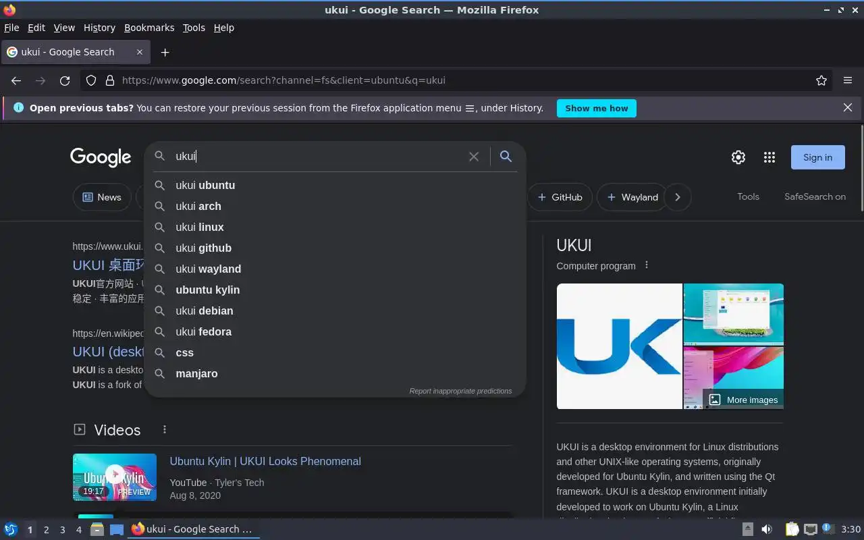Choose the 'manjaro' suggestion
Viewport: 864px width, 540px height.
335,373
